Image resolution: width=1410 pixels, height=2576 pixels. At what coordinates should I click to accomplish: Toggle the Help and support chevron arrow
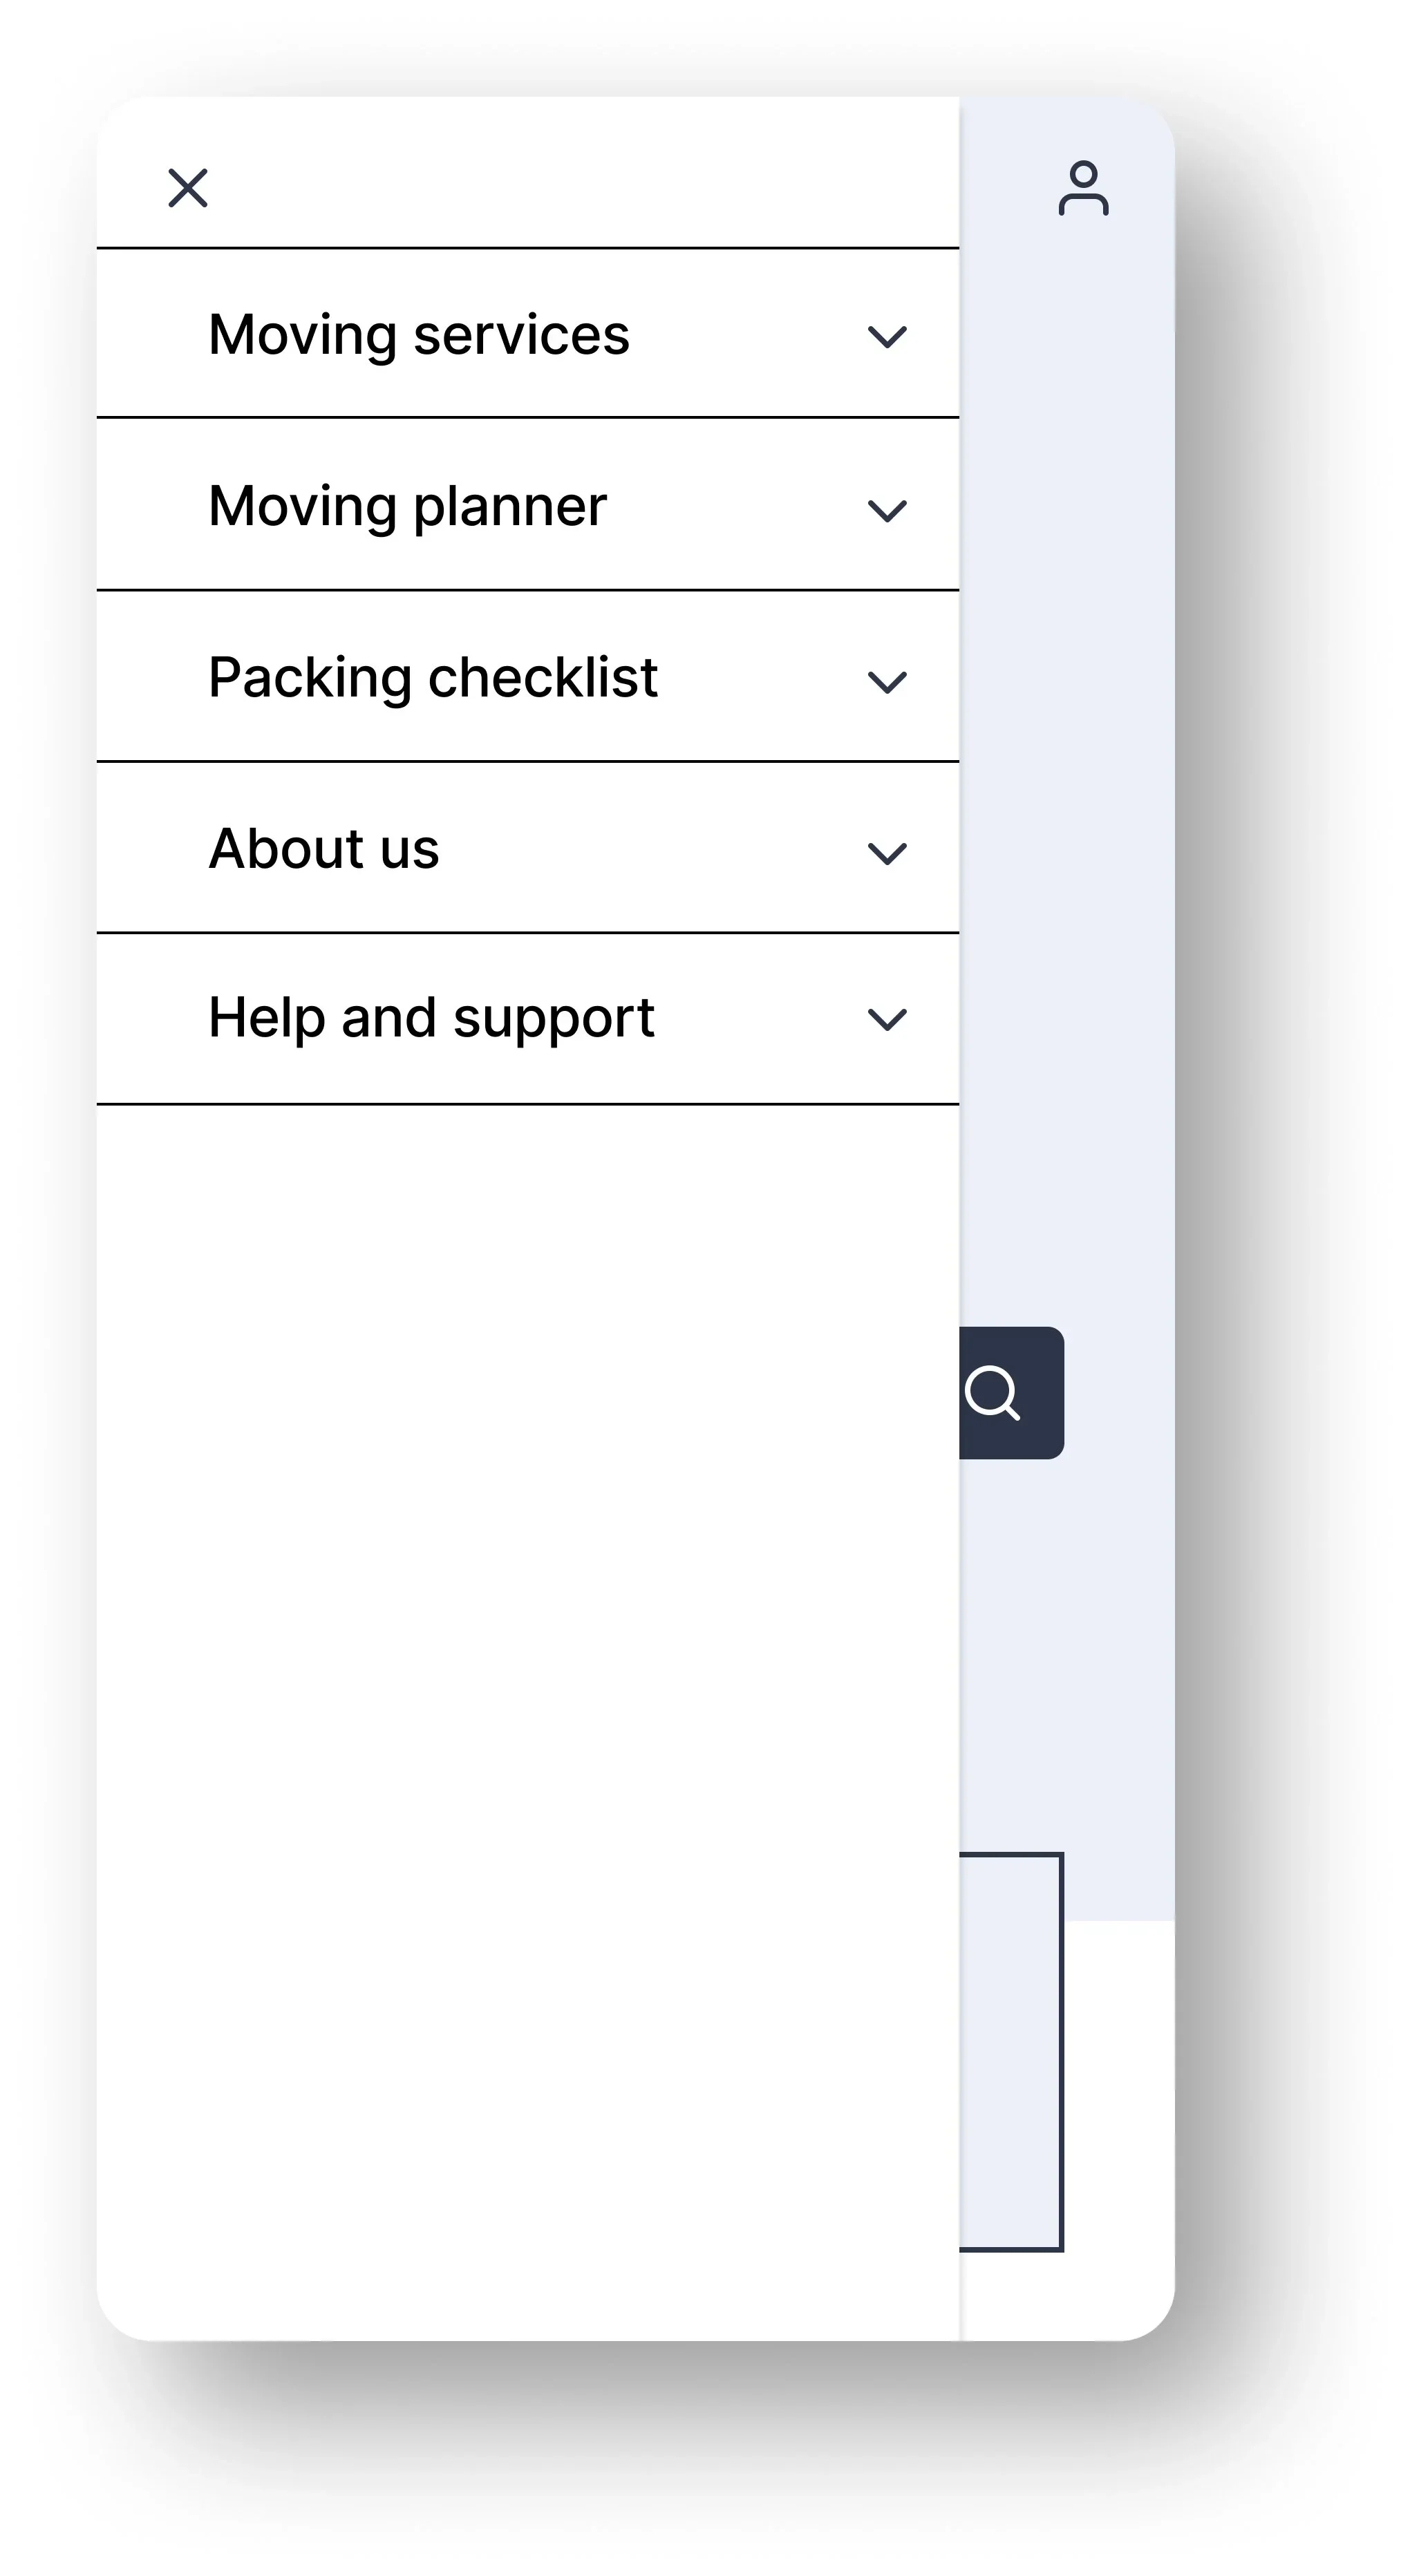(x=887, y=1019)
